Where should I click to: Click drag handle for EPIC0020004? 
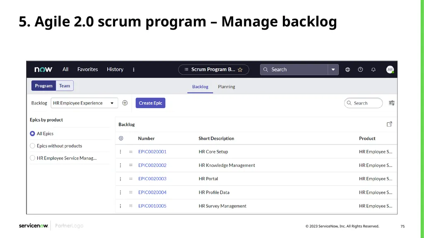(130, 193)
